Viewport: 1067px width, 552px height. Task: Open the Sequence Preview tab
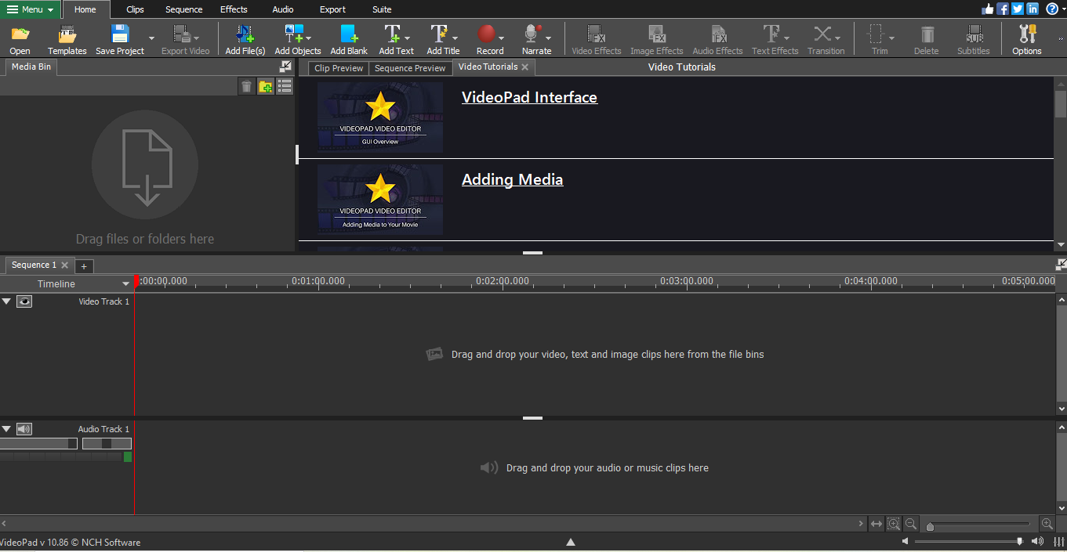click(x=410, y=68)
